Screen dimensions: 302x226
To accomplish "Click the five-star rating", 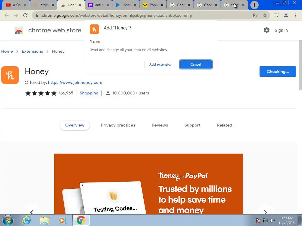I will (x=41, y=93).
